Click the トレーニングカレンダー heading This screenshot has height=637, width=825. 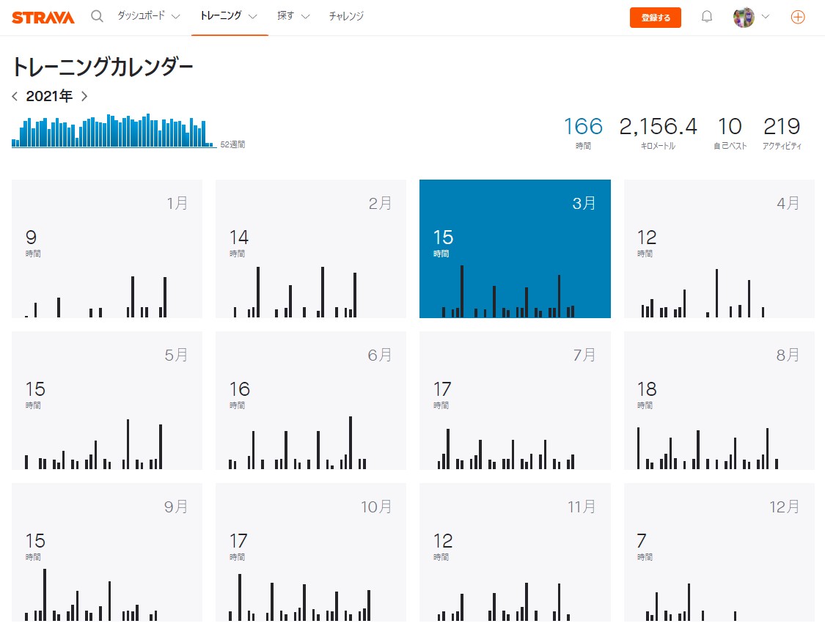point(103,67)
